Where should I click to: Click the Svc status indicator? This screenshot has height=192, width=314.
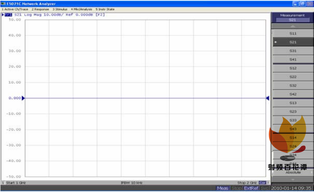(x=264, y=188)
